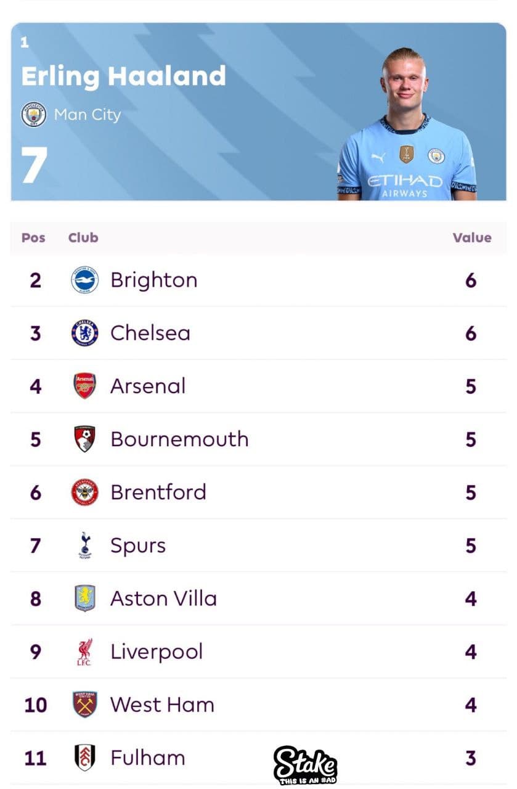Click the Liverpool LFC crest
This screenshot has width=517, height=789.
click(x=84, y=652)
